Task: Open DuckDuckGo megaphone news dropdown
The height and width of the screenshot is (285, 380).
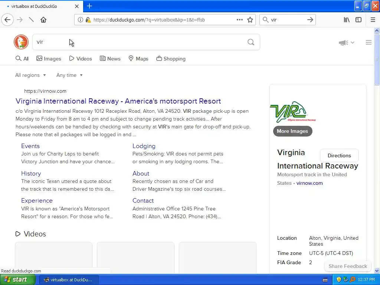Action: pyautogui.click(x=346, y=43)
